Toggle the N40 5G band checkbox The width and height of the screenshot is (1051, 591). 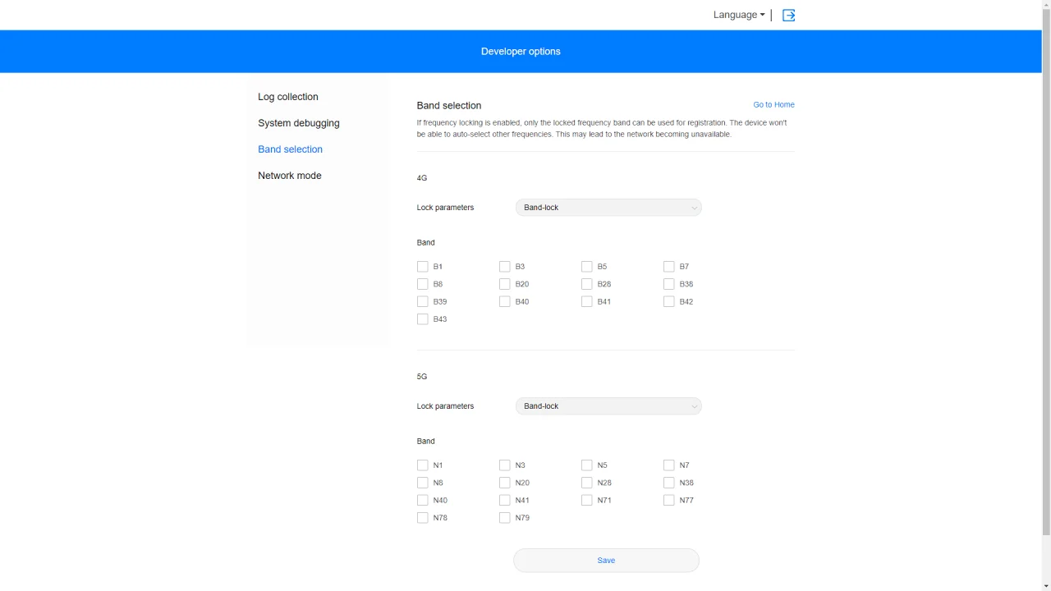[x=422, y=500]
